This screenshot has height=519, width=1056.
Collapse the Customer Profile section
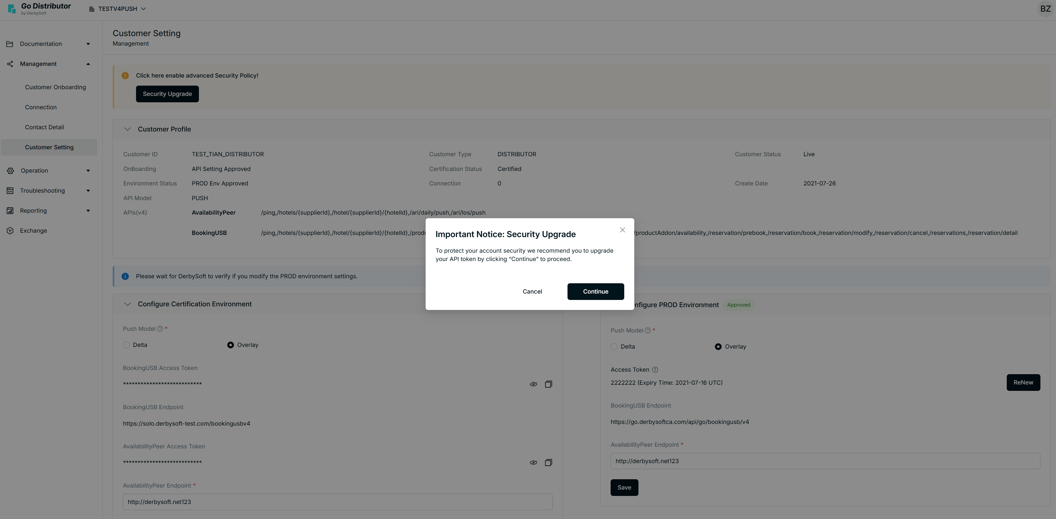127,129
